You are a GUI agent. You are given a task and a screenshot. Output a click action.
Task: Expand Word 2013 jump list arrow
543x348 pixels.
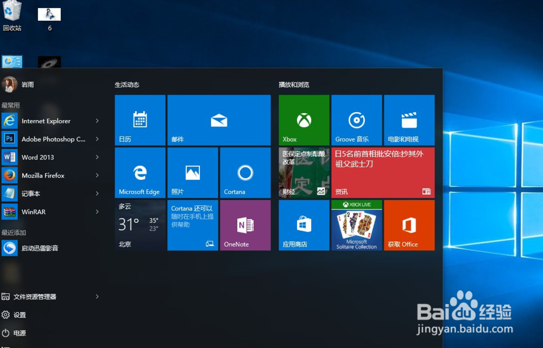coord(97,157)
